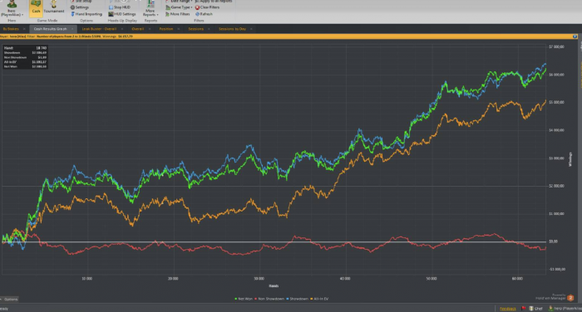Viewport: 582px width, 312px height.
Task: Click the Feedback link in status bar
Action: (508, 309)
